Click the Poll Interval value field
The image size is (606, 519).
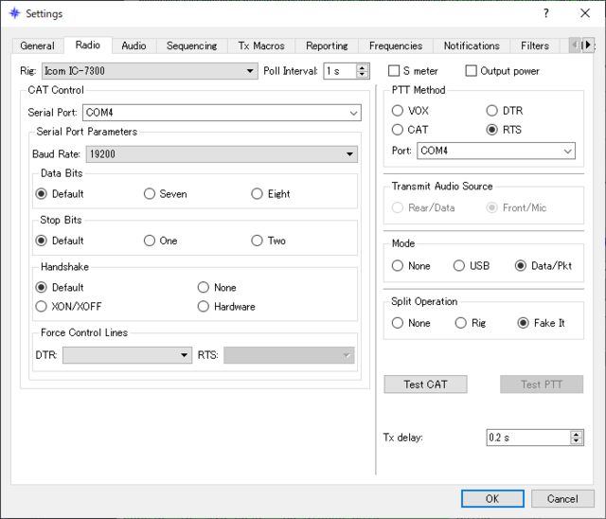(340, 71)
